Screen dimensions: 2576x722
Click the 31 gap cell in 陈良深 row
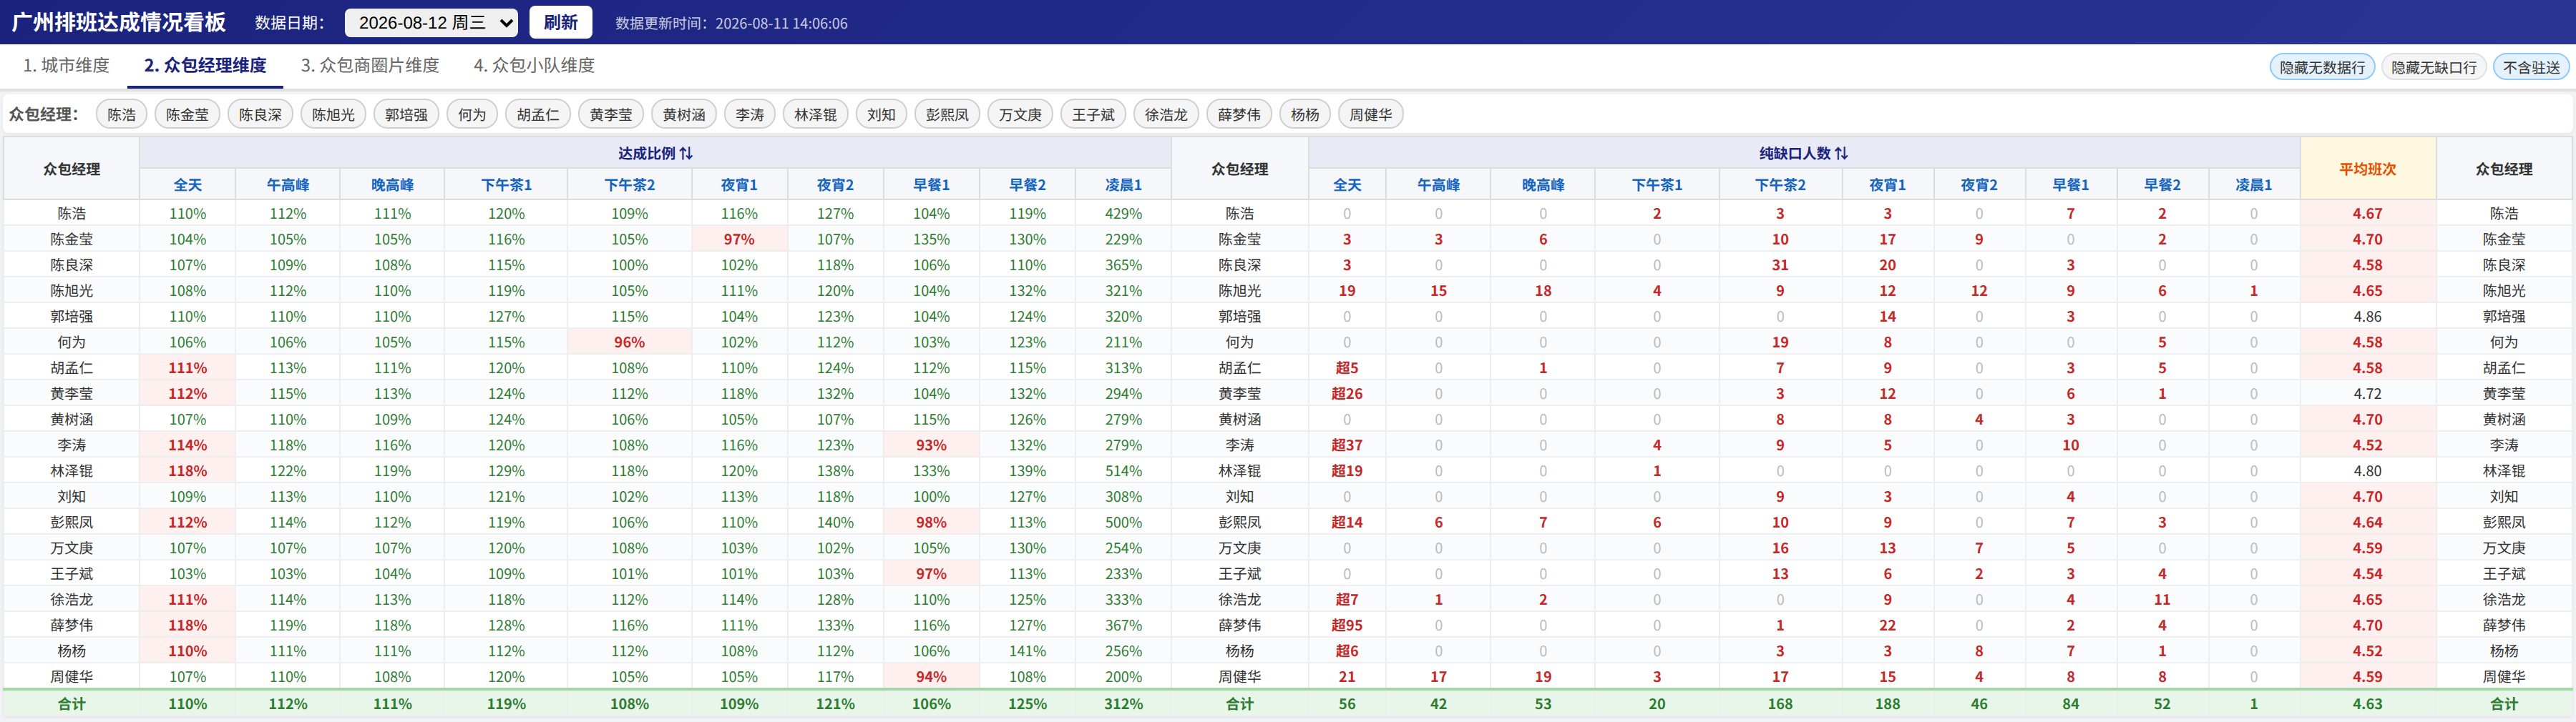click(x=1780, y=266)
